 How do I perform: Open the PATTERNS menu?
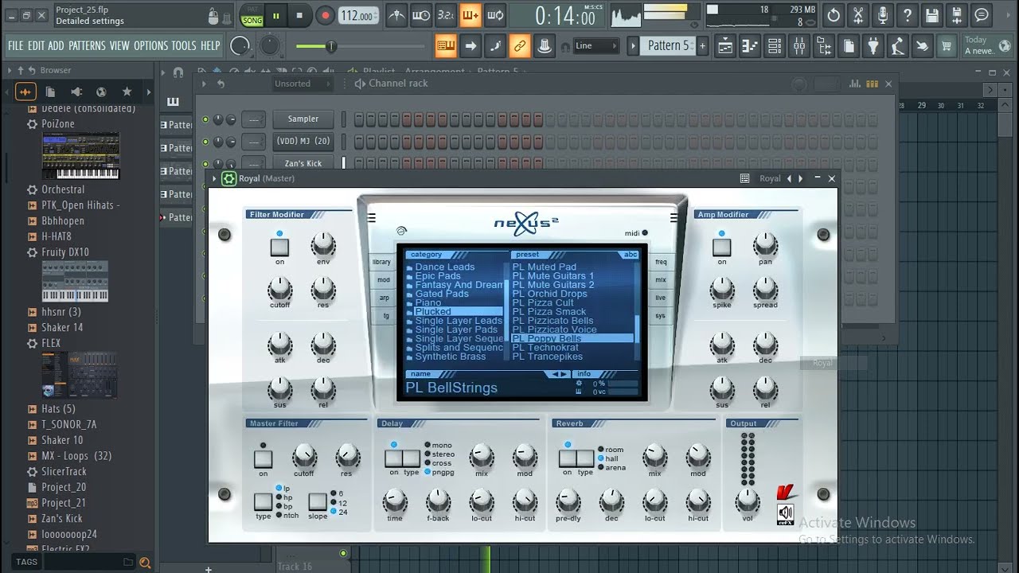tap(87, 46)
